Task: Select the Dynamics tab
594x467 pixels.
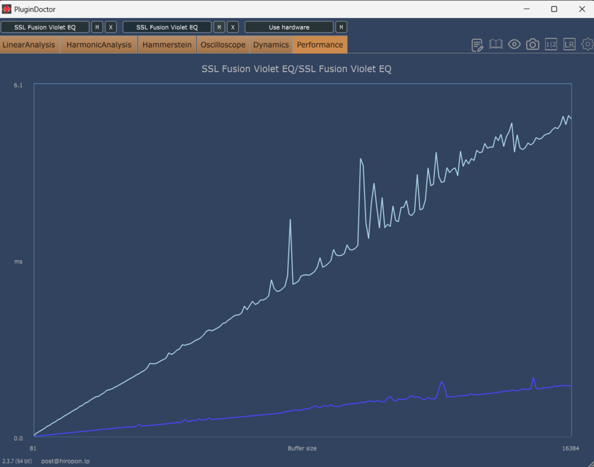Action: point(271,45)
